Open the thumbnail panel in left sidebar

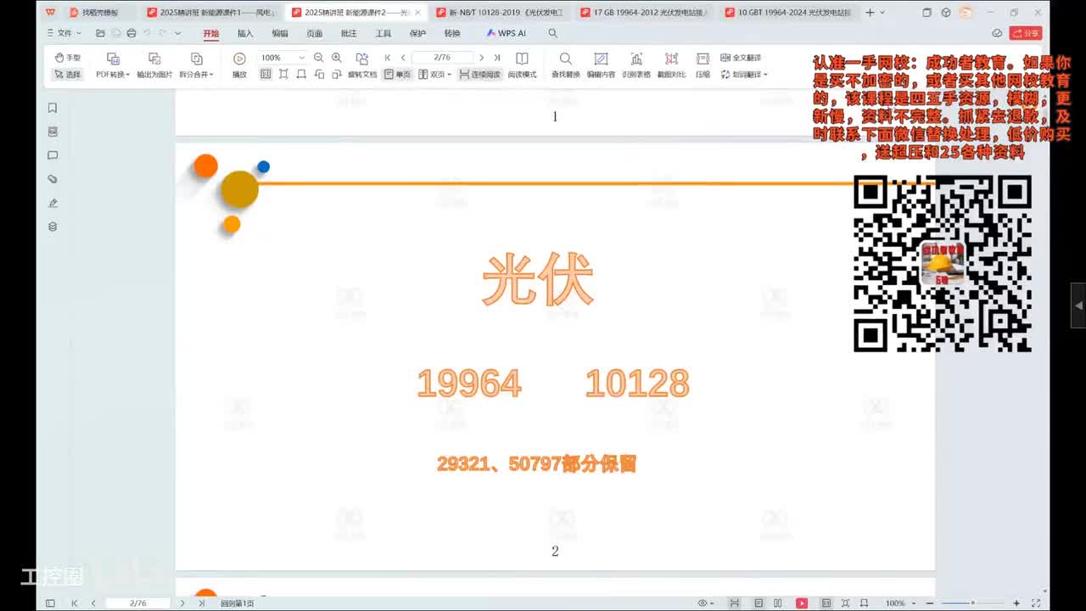pos(53,132)
